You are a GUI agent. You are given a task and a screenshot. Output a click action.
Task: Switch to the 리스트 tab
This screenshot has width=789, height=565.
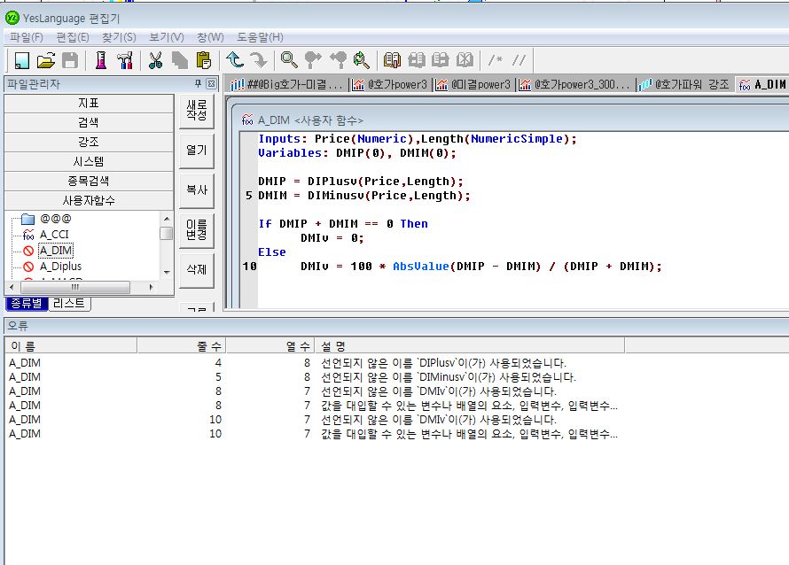pos(69,303)
